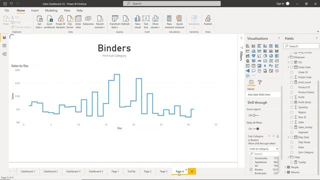Switch to ToolTip page tab
This screenshot has height=180, width=320.
131,171
